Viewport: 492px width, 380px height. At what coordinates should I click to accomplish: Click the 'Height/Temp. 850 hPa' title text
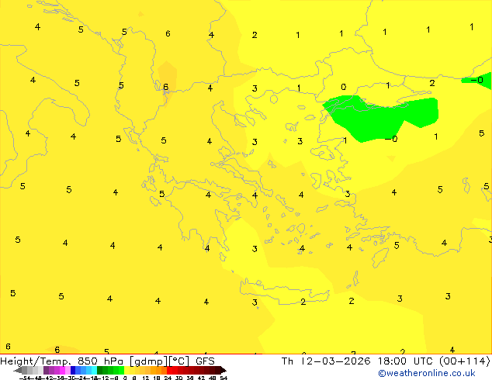pyautogui.click(x=61, y=361)
